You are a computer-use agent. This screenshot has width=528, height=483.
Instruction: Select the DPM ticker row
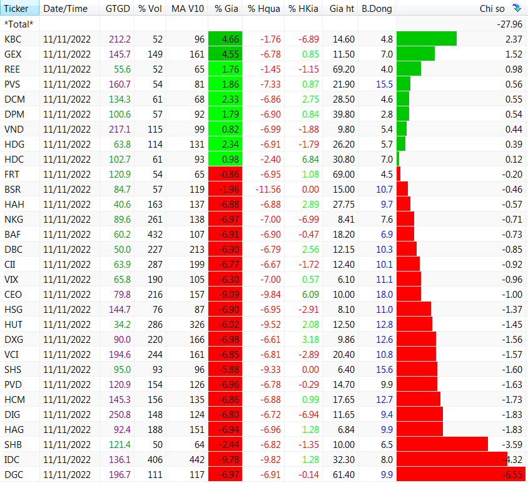pos(14,114)
